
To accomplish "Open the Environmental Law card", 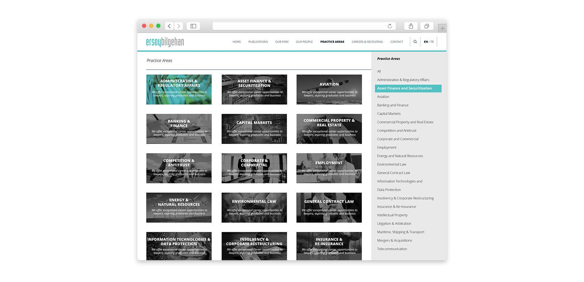I will (254, 207).
